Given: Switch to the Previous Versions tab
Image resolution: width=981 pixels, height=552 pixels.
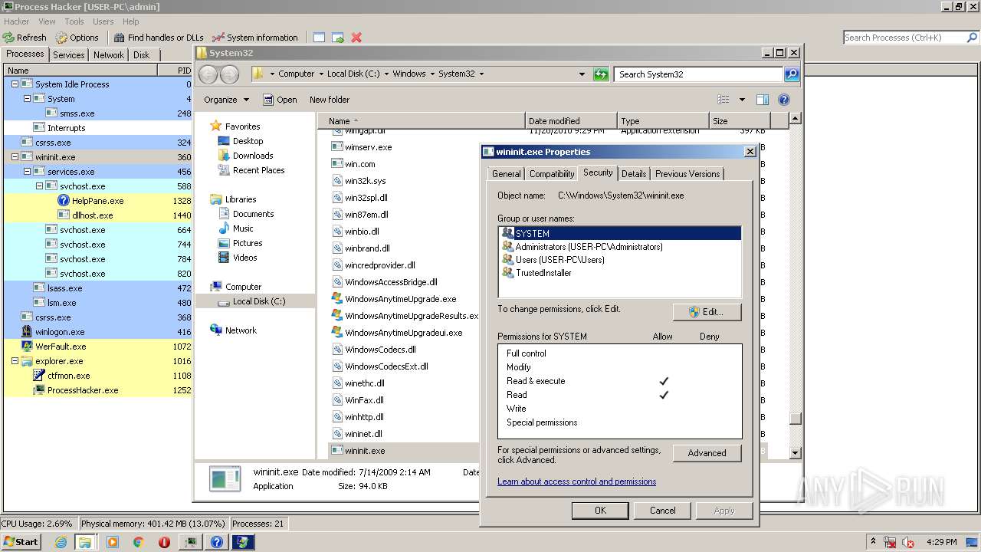Looking at the screenshot, I should [687, 174].
